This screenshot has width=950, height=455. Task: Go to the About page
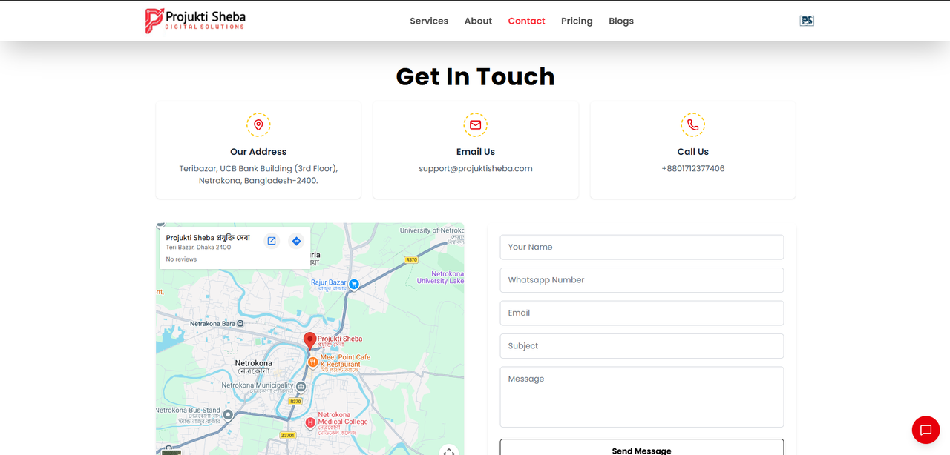(478, 21)
